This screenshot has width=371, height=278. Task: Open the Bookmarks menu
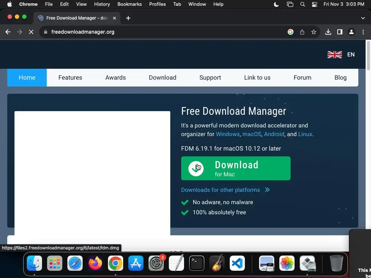(x=130, y=4)
